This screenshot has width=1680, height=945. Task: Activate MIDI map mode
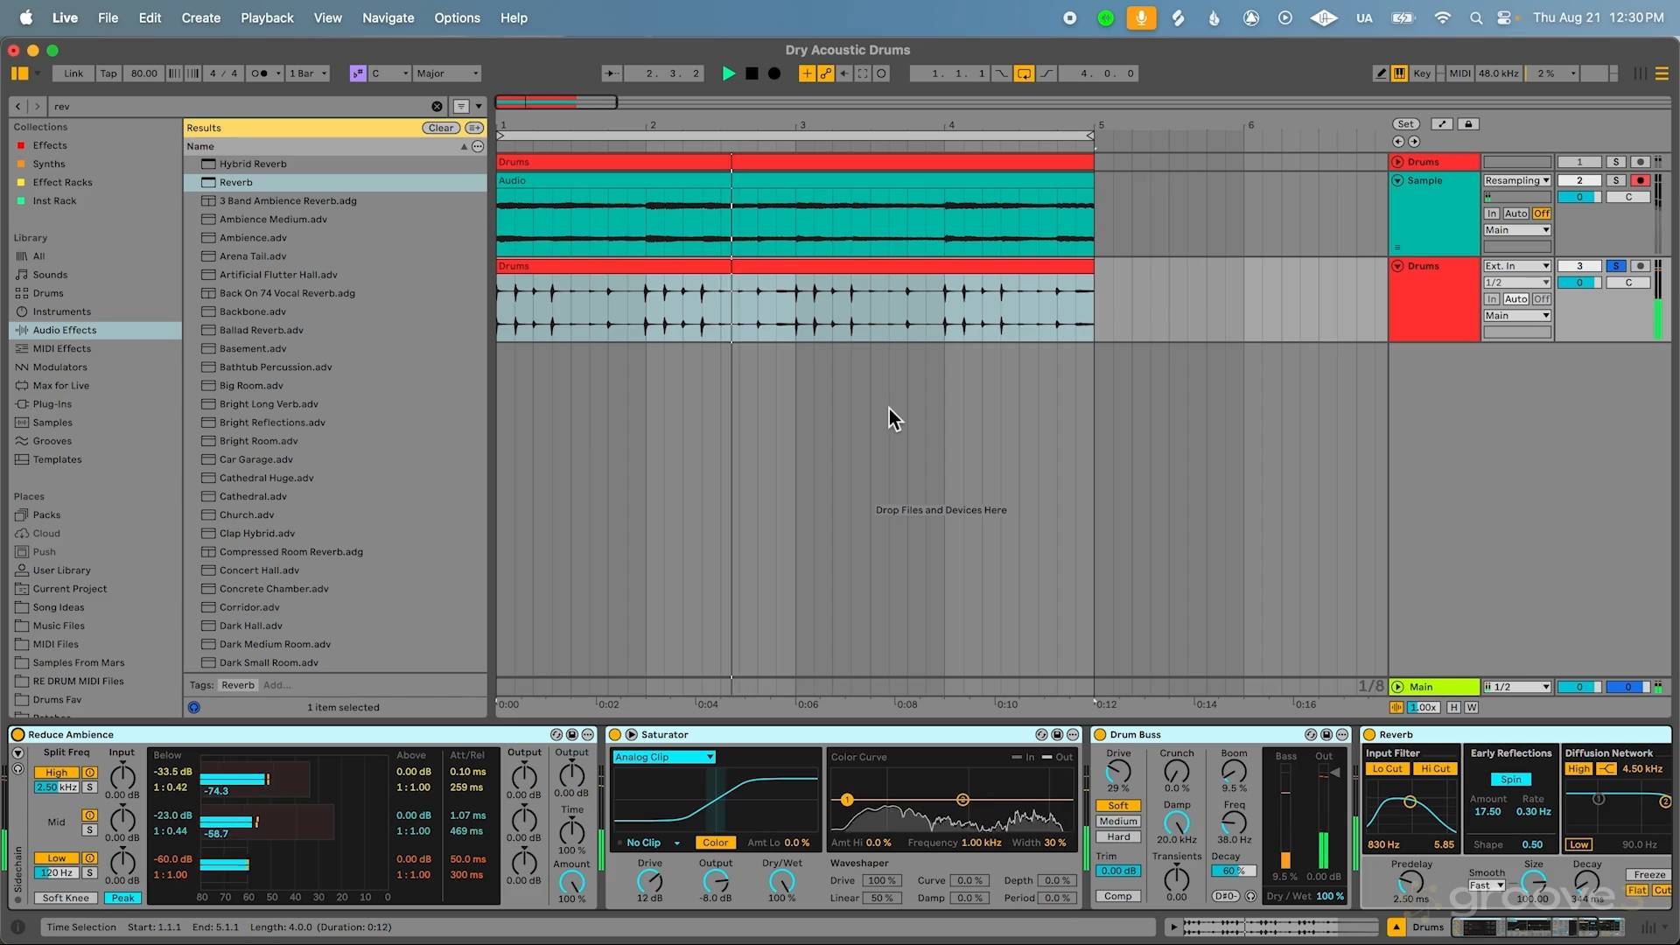pyautogui.click(x=1458, y=73)
